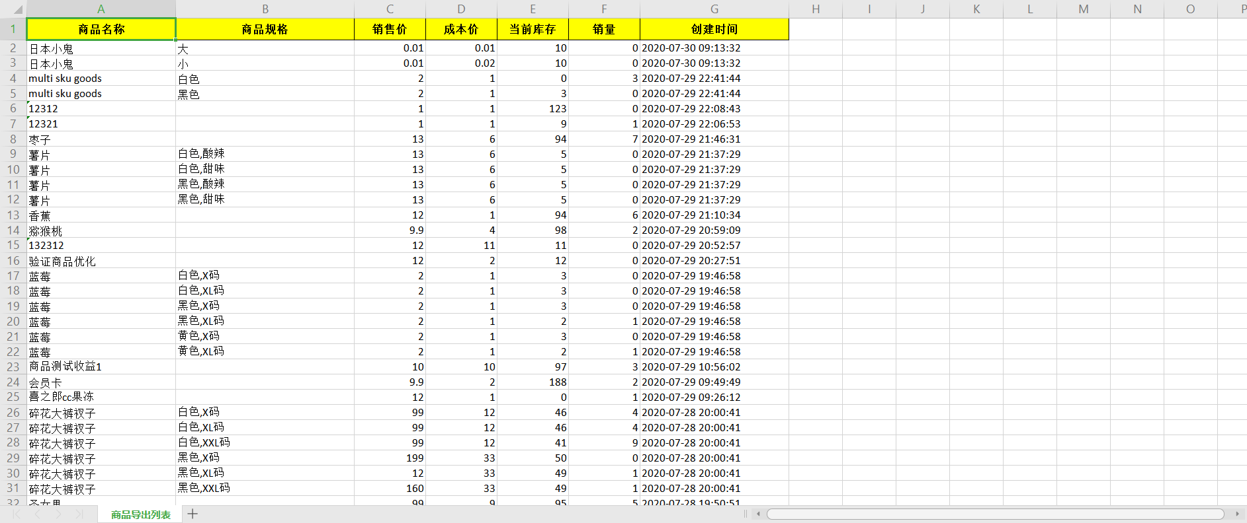
Task: Select column C header
Action: [x=390, y=9]
